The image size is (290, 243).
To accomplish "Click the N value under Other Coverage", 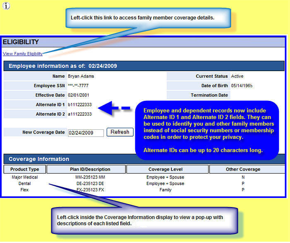I will [x=243, y=177].
